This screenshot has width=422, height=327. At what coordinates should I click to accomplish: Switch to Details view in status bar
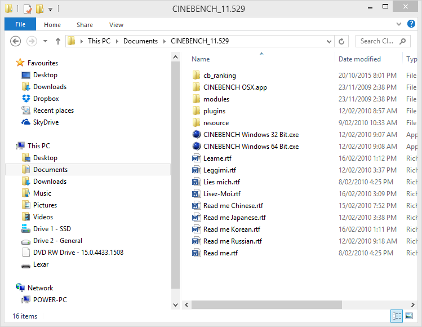(x=397, y=316)
